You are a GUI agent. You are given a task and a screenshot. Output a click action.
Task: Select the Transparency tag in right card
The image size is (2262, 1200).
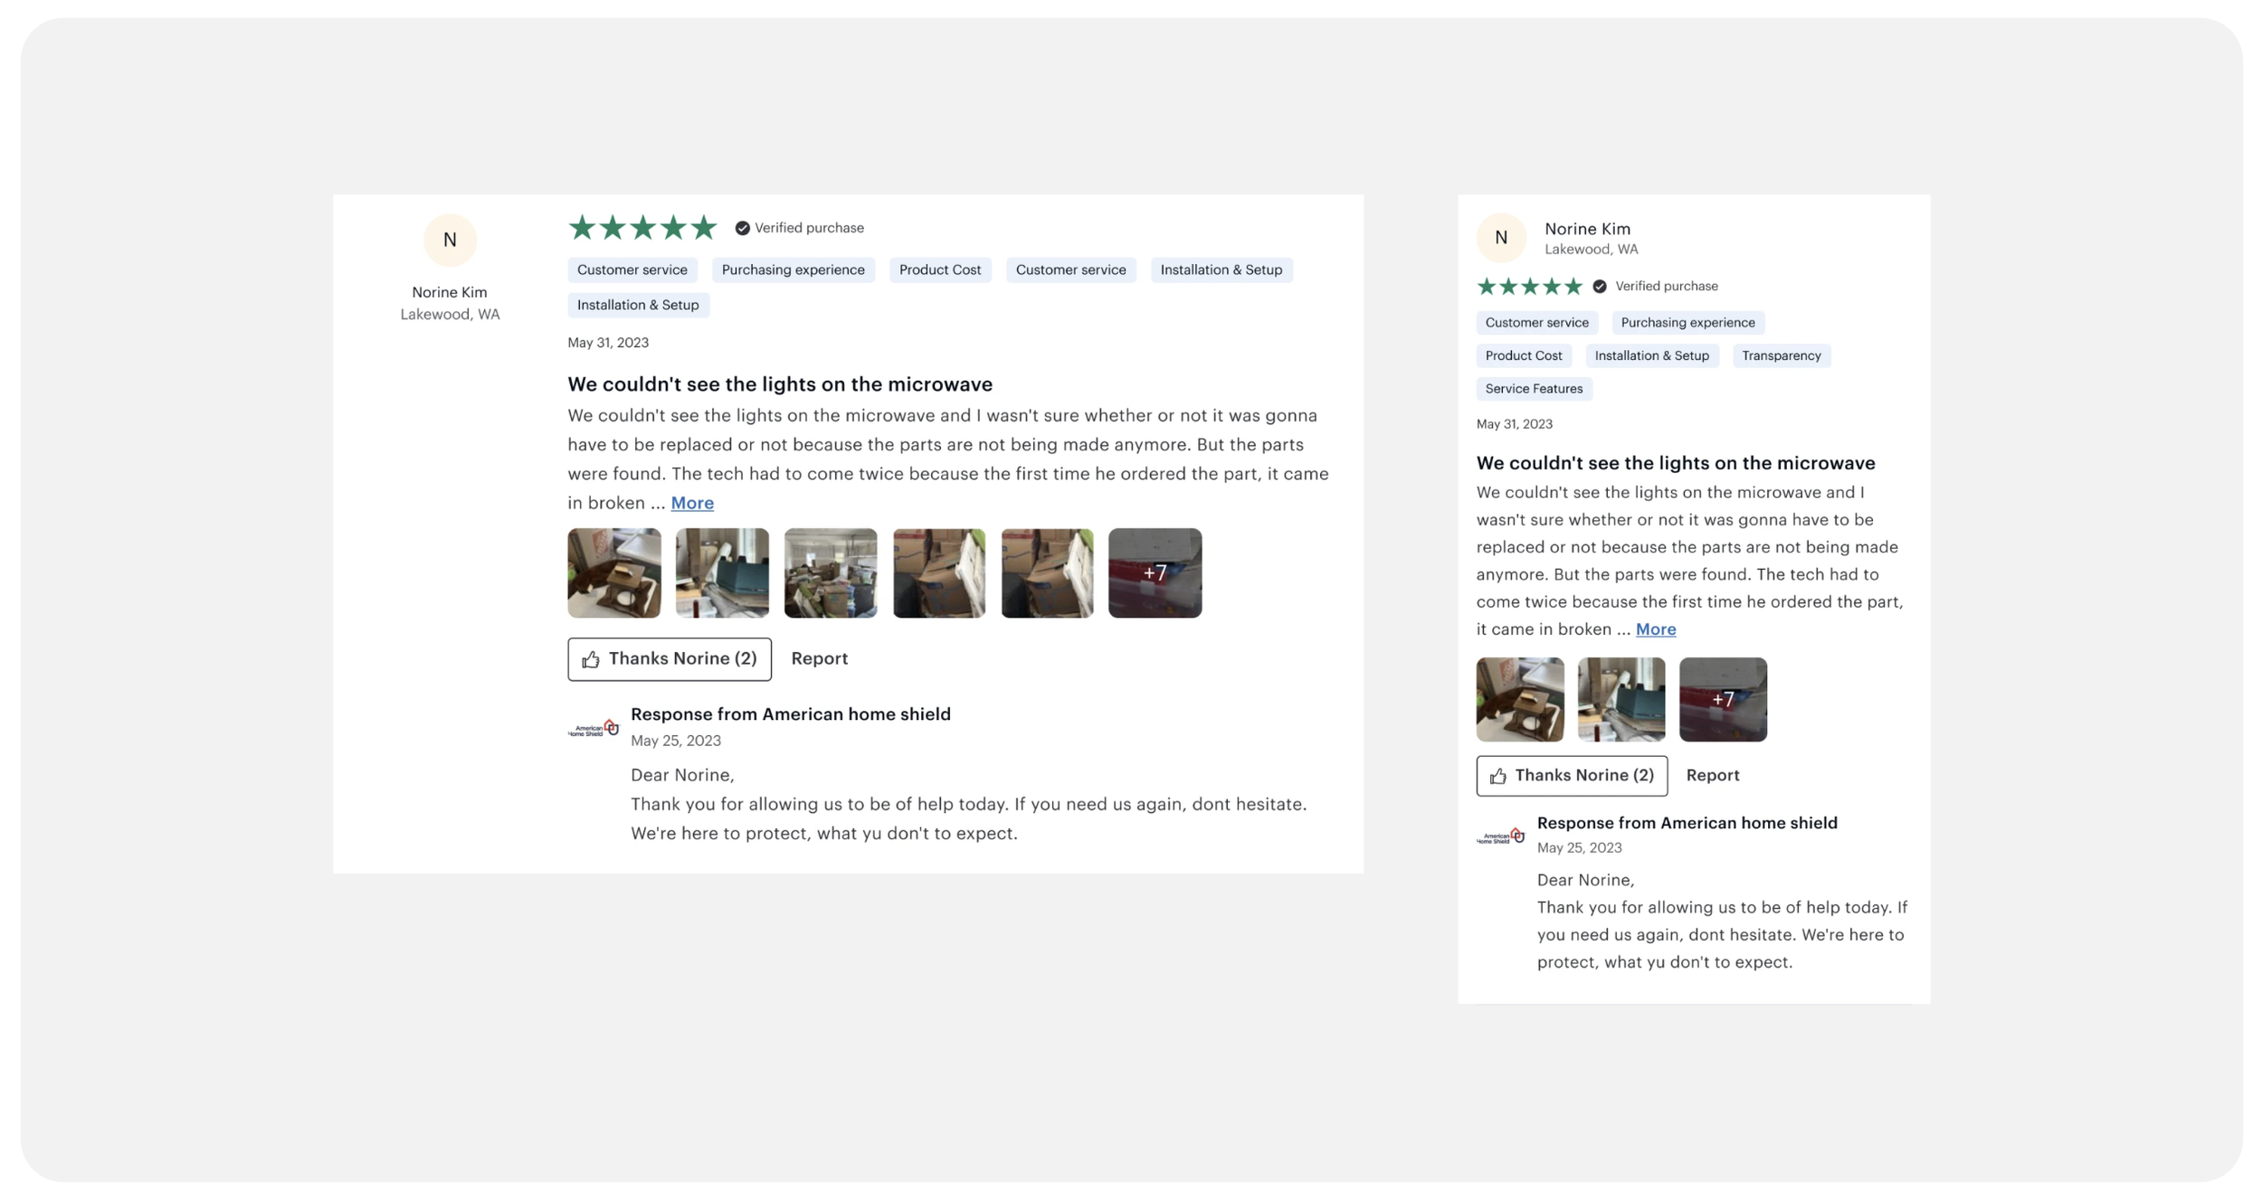[x=1781, y=356]
